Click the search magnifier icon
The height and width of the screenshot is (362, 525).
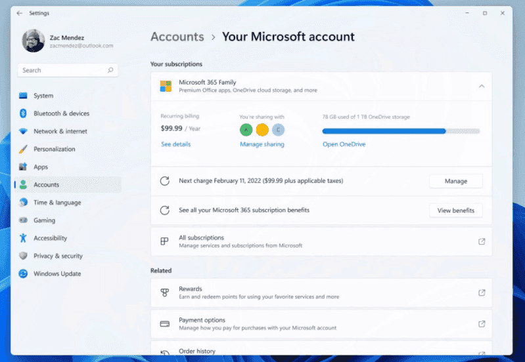[110, 70]
